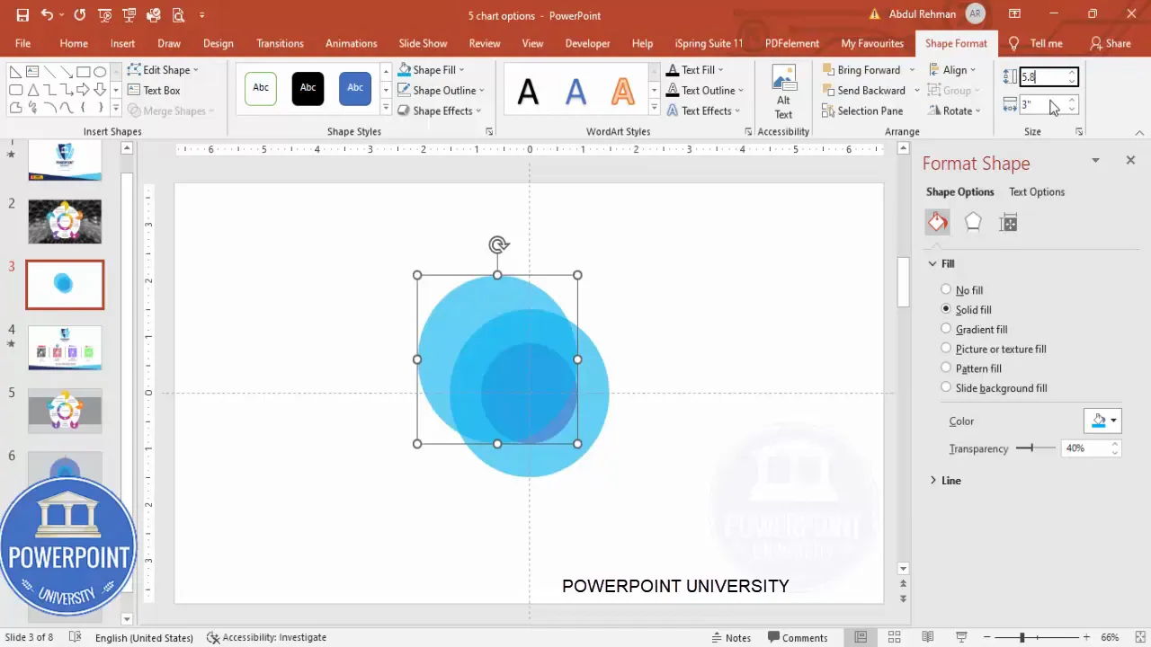
Task: Click the Redo/Repeat icon in the quick access toolbar
Action: 80,15
